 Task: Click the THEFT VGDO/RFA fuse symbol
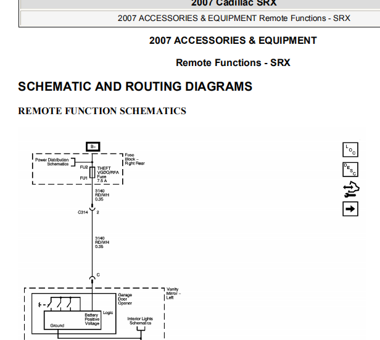[x=93, y=173]
